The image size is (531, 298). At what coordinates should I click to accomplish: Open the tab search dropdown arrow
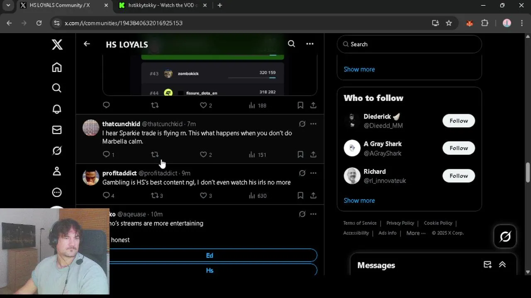pos(8,5)
